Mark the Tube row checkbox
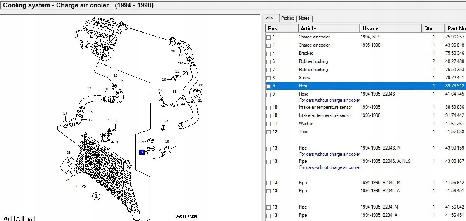Screen dimensions: 466x221 [x=269, y=132]
